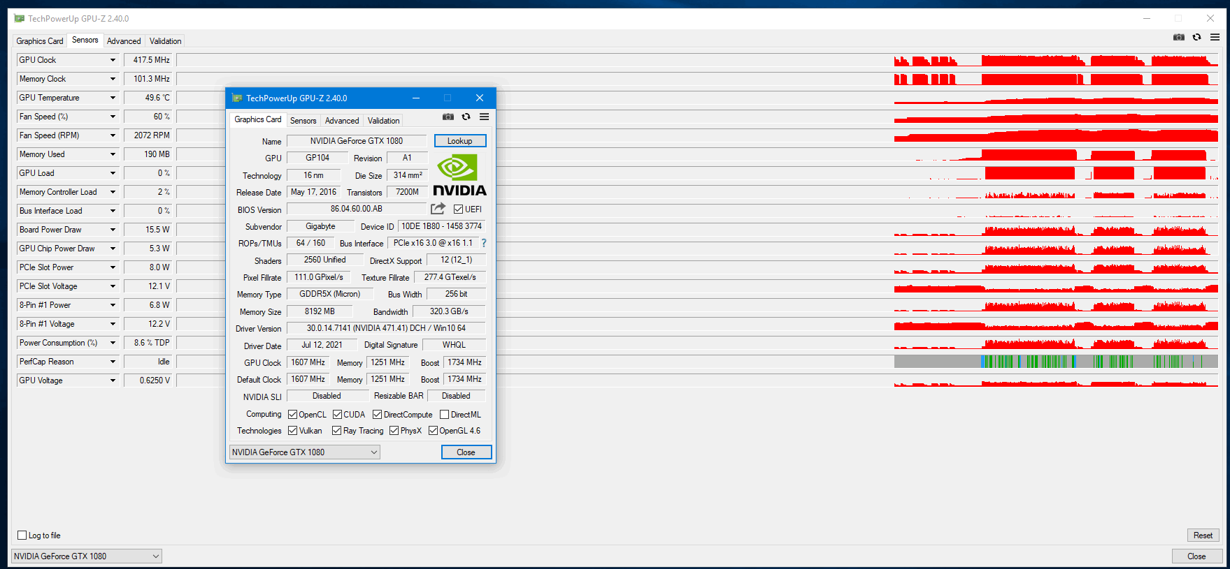
Task: Open the hamburger menu in front GPU-Z window
Action: click(x=484, y=117)
